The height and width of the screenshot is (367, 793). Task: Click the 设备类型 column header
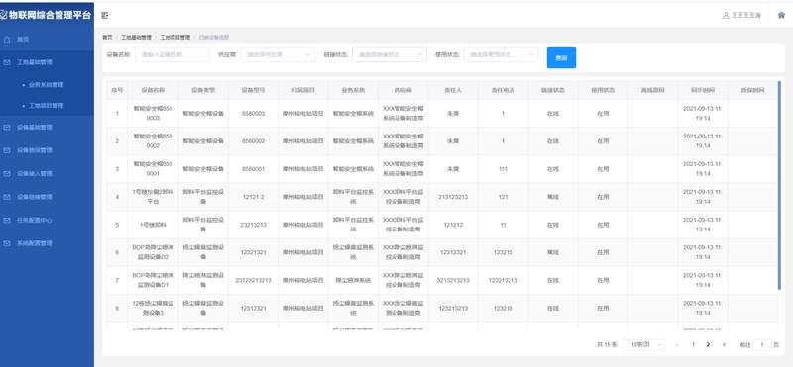click(x=203, y=90)
